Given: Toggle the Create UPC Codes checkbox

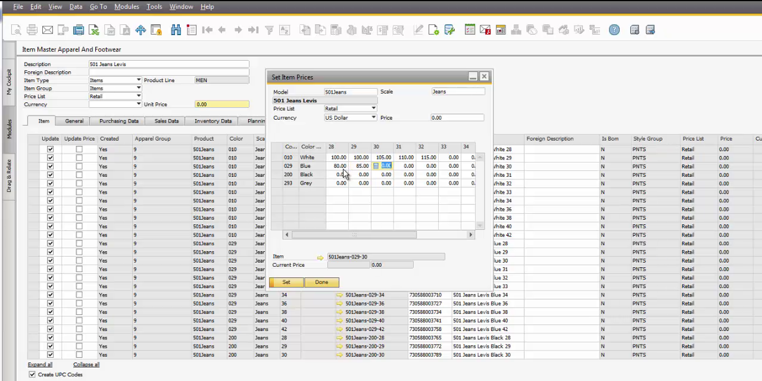Looking at the screenshot, I should (x=32, y=374).
